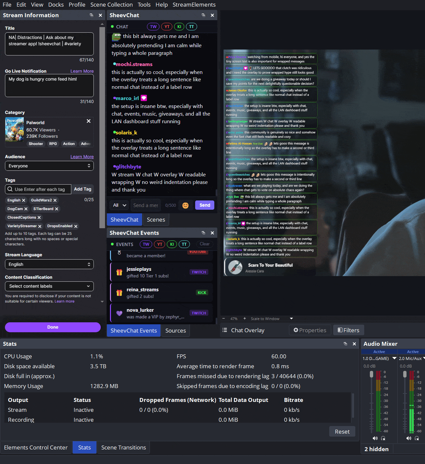425x464 pixels.
Task: Toggle TW filter in CHAT header
Action: tap(153, 27)
